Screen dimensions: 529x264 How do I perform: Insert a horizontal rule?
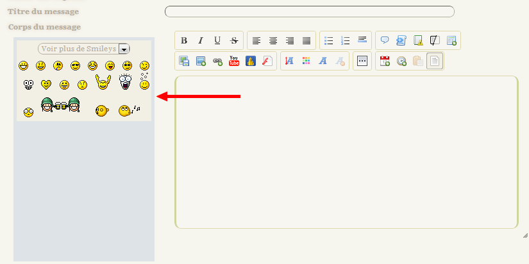pos(362,41)
